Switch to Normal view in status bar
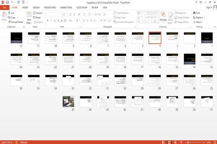This screenshot has height=144, width=217. point(163,142)
